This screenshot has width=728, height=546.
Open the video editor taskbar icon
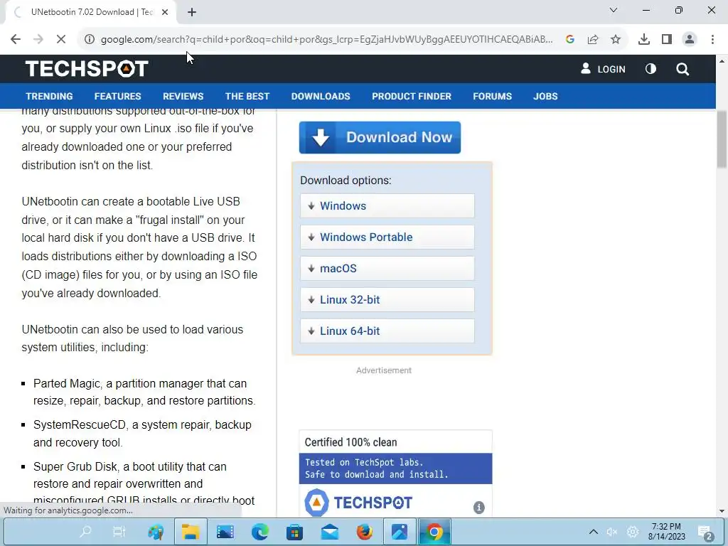[x=225, y=532]
